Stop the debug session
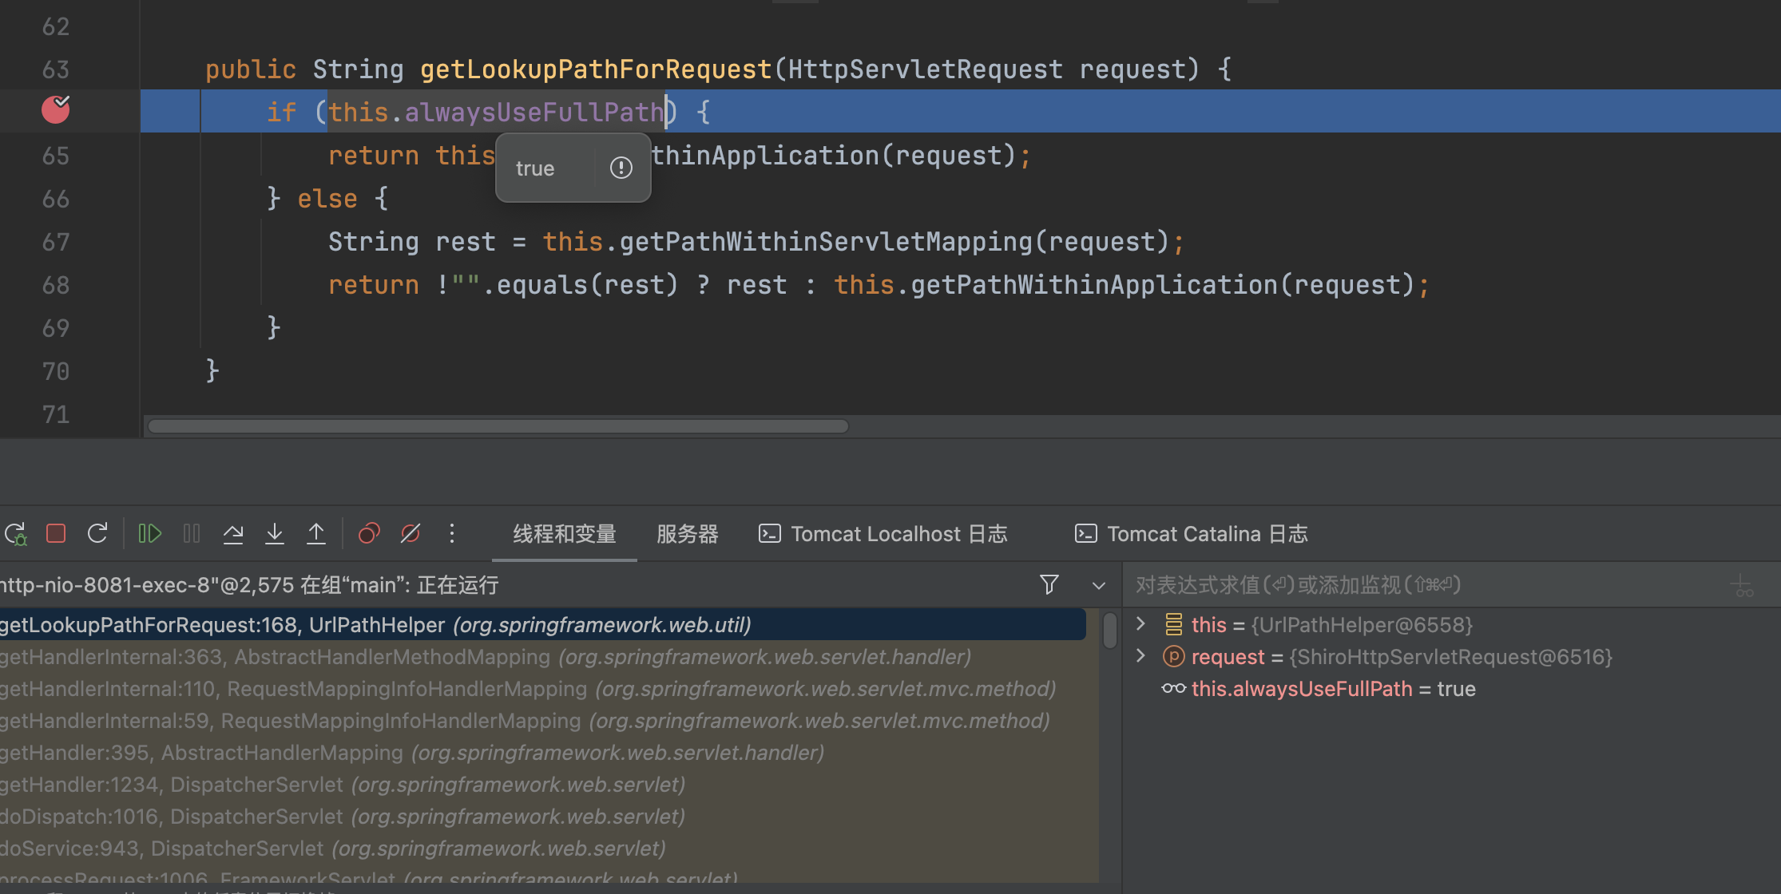Image resolution: width=1781 pixels, height=894 pixels. [56, 533]
